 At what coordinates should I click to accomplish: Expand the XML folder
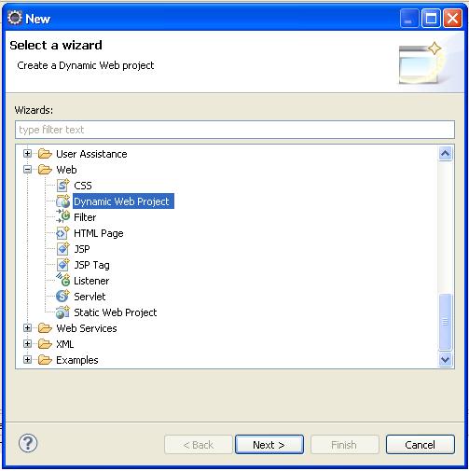point(28,344)
